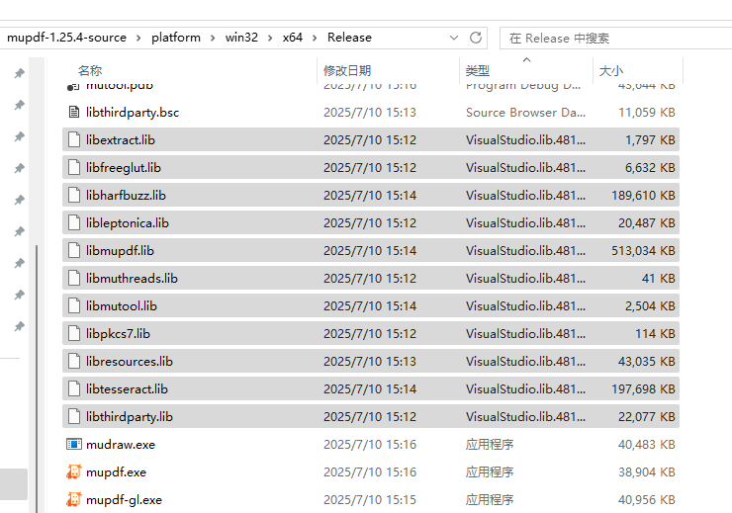Expand the chevron after mupdf-1.25.4-source
Image resolution: width=732 pixels, height=513 pixels.
tap(138, 38)
